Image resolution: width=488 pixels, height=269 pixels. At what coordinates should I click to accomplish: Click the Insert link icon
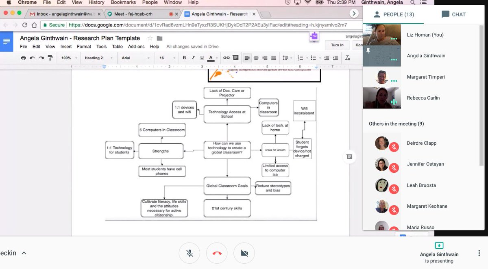[226, 58]
